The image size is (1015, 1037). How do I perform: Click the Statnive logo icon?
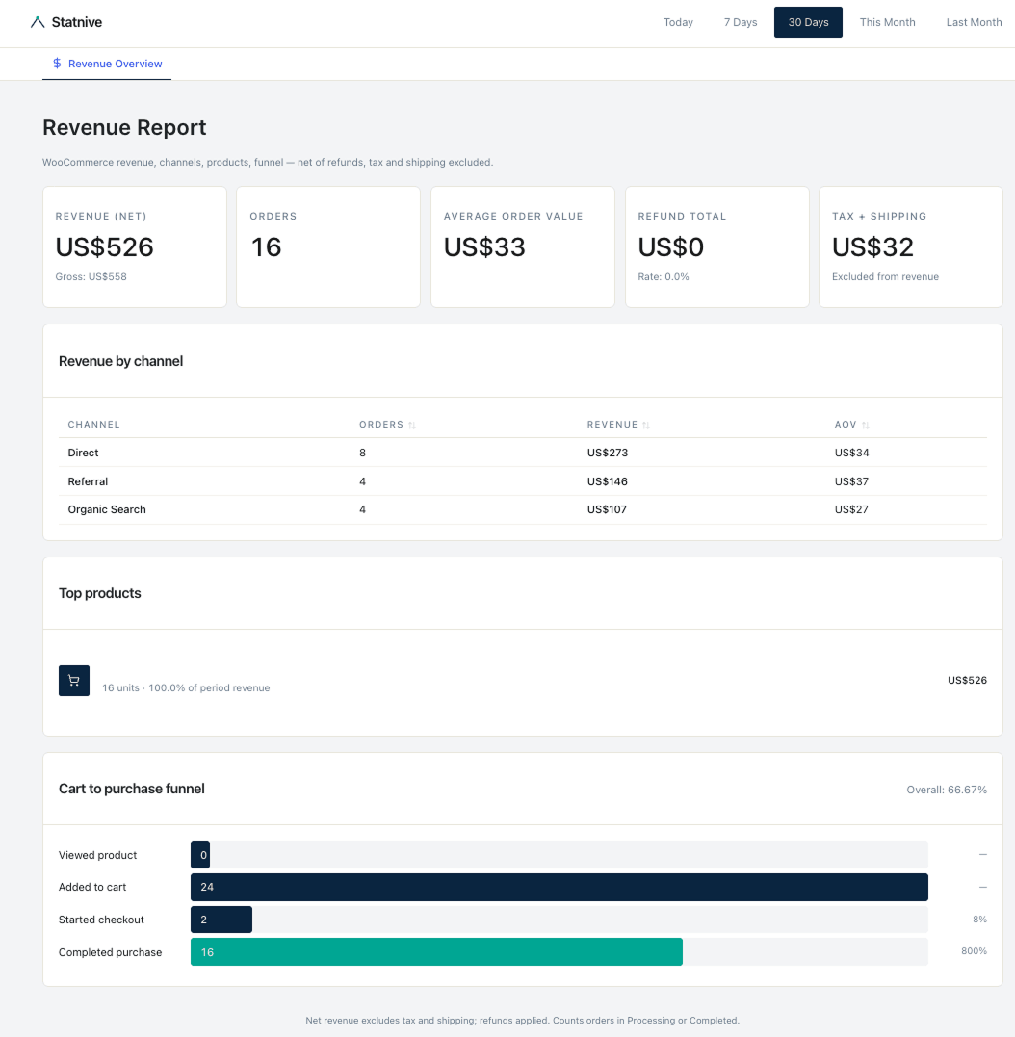(38, 22)
